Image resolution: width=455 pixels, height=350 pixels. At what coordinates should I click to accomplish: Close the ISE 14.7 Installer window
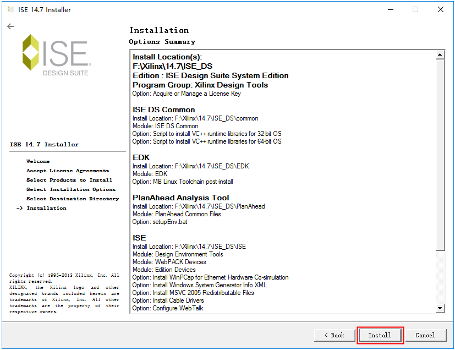tap(441, 9)
